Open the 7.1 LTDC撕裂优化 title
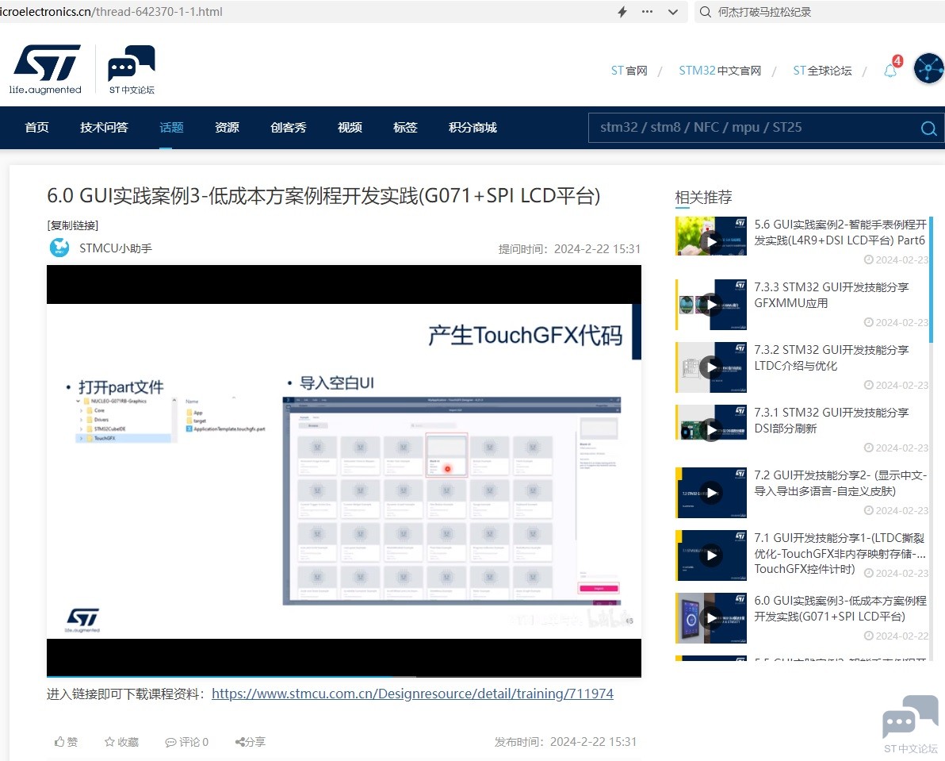This screenshot has height=761, width=945. 840,553
